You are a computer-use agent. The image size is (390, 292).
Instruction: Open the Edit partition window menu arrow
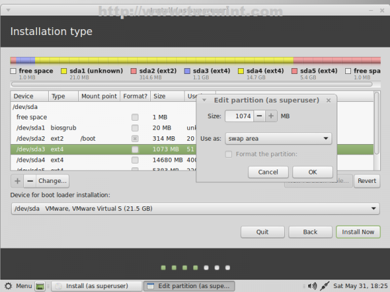tap(205, 101)
